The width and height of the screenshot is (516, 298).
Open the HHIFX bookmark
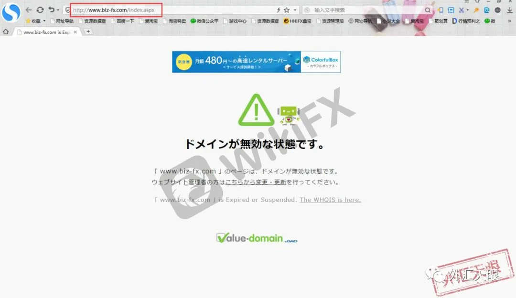tap(298, 21)
